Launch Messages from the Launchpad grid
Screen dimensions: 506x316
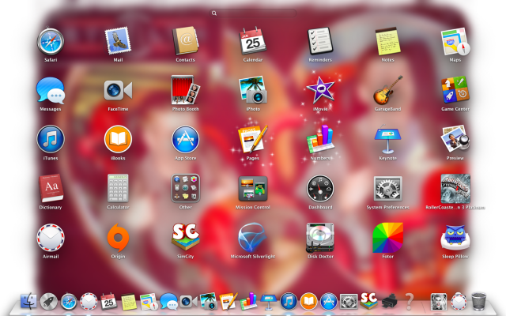[51, 91]
